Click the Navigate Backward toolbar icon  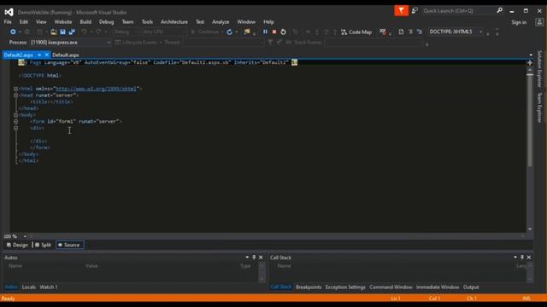pyautogui.click(x=13, y=32)
